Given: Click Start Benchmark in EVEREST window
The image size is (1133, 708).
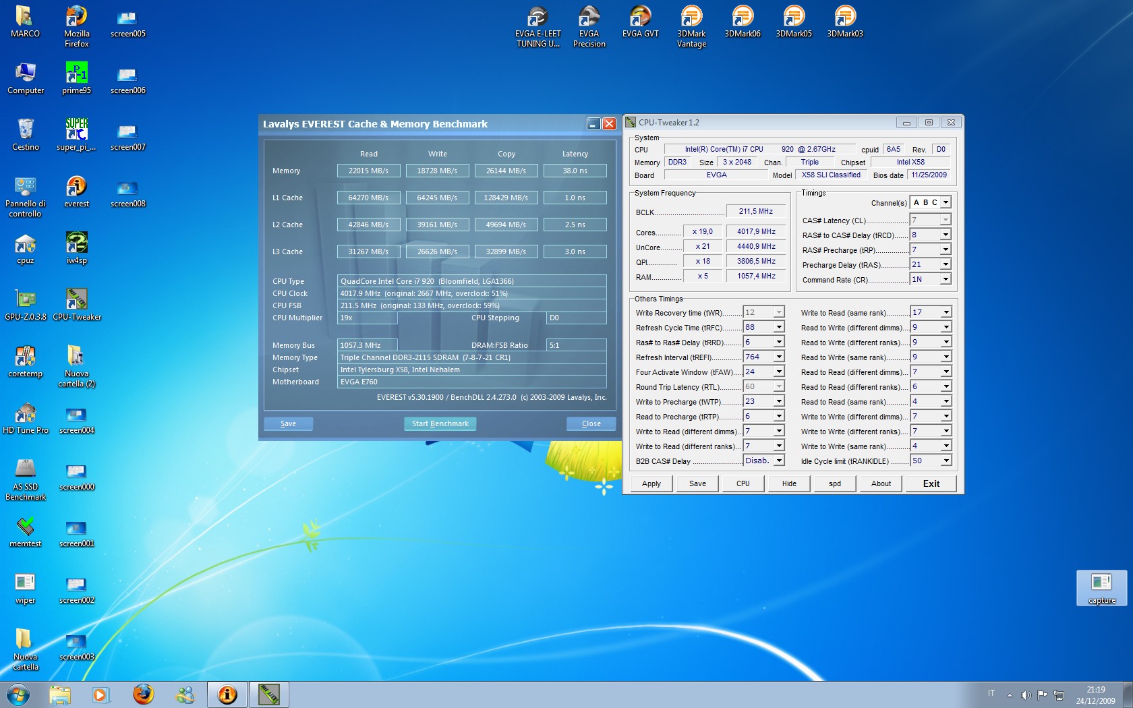Looking at the screenshot, I should (x=440, y=423).
